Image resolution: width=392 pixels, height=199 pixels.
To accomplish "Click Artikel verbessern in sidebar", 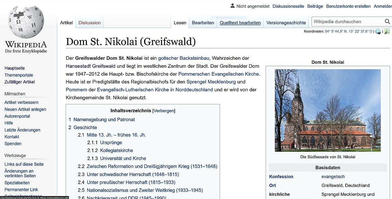I will 22,102.
